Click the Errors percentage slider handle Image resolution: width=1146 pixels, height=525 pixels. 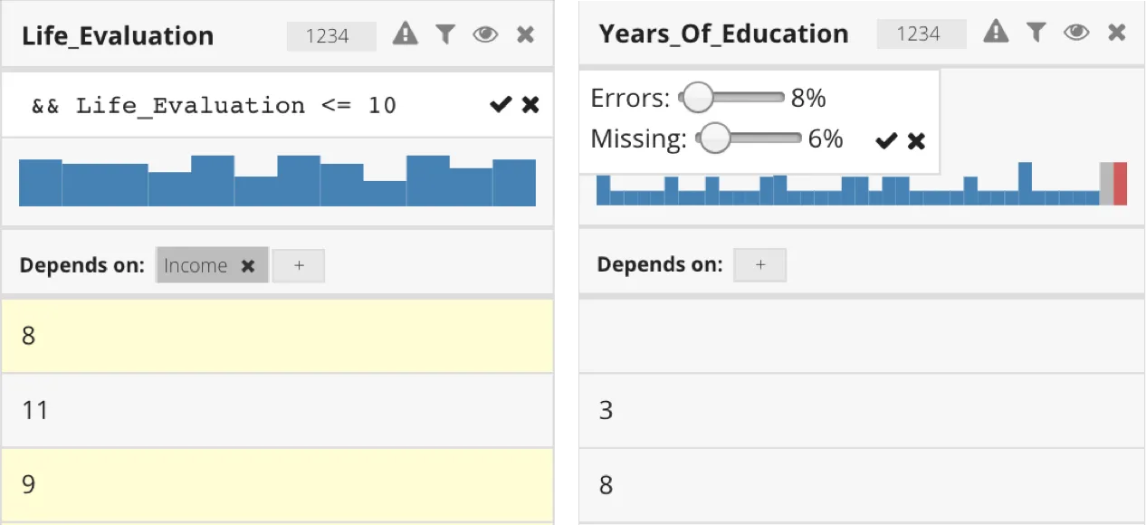tap(697, 98)
